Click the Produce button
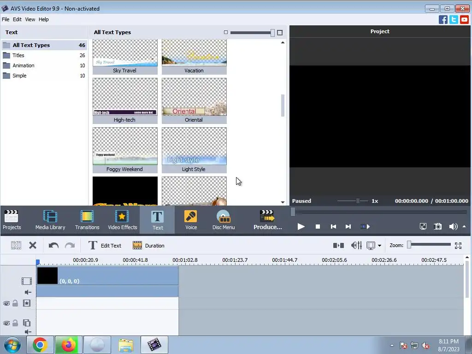The height and width of the screenshot is (354, 472). click(x=267, y=220)
